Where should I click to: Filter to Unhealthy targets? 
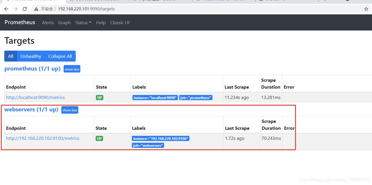[31, 56]
